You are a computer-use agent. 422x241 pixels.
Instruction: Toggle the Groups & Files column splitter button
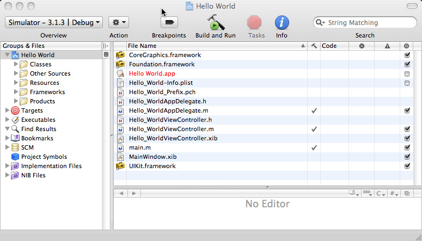106,46
